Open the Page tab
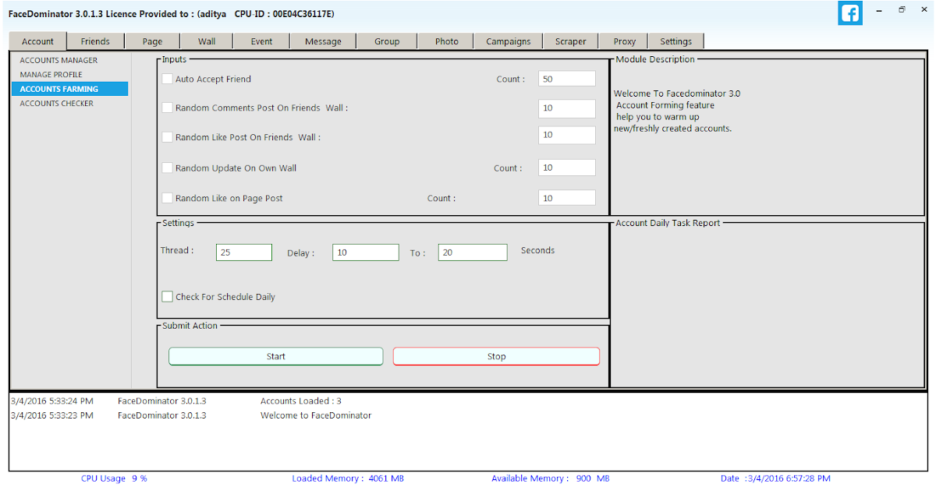This screenshot has height=491, width=936. coord(152,41)
